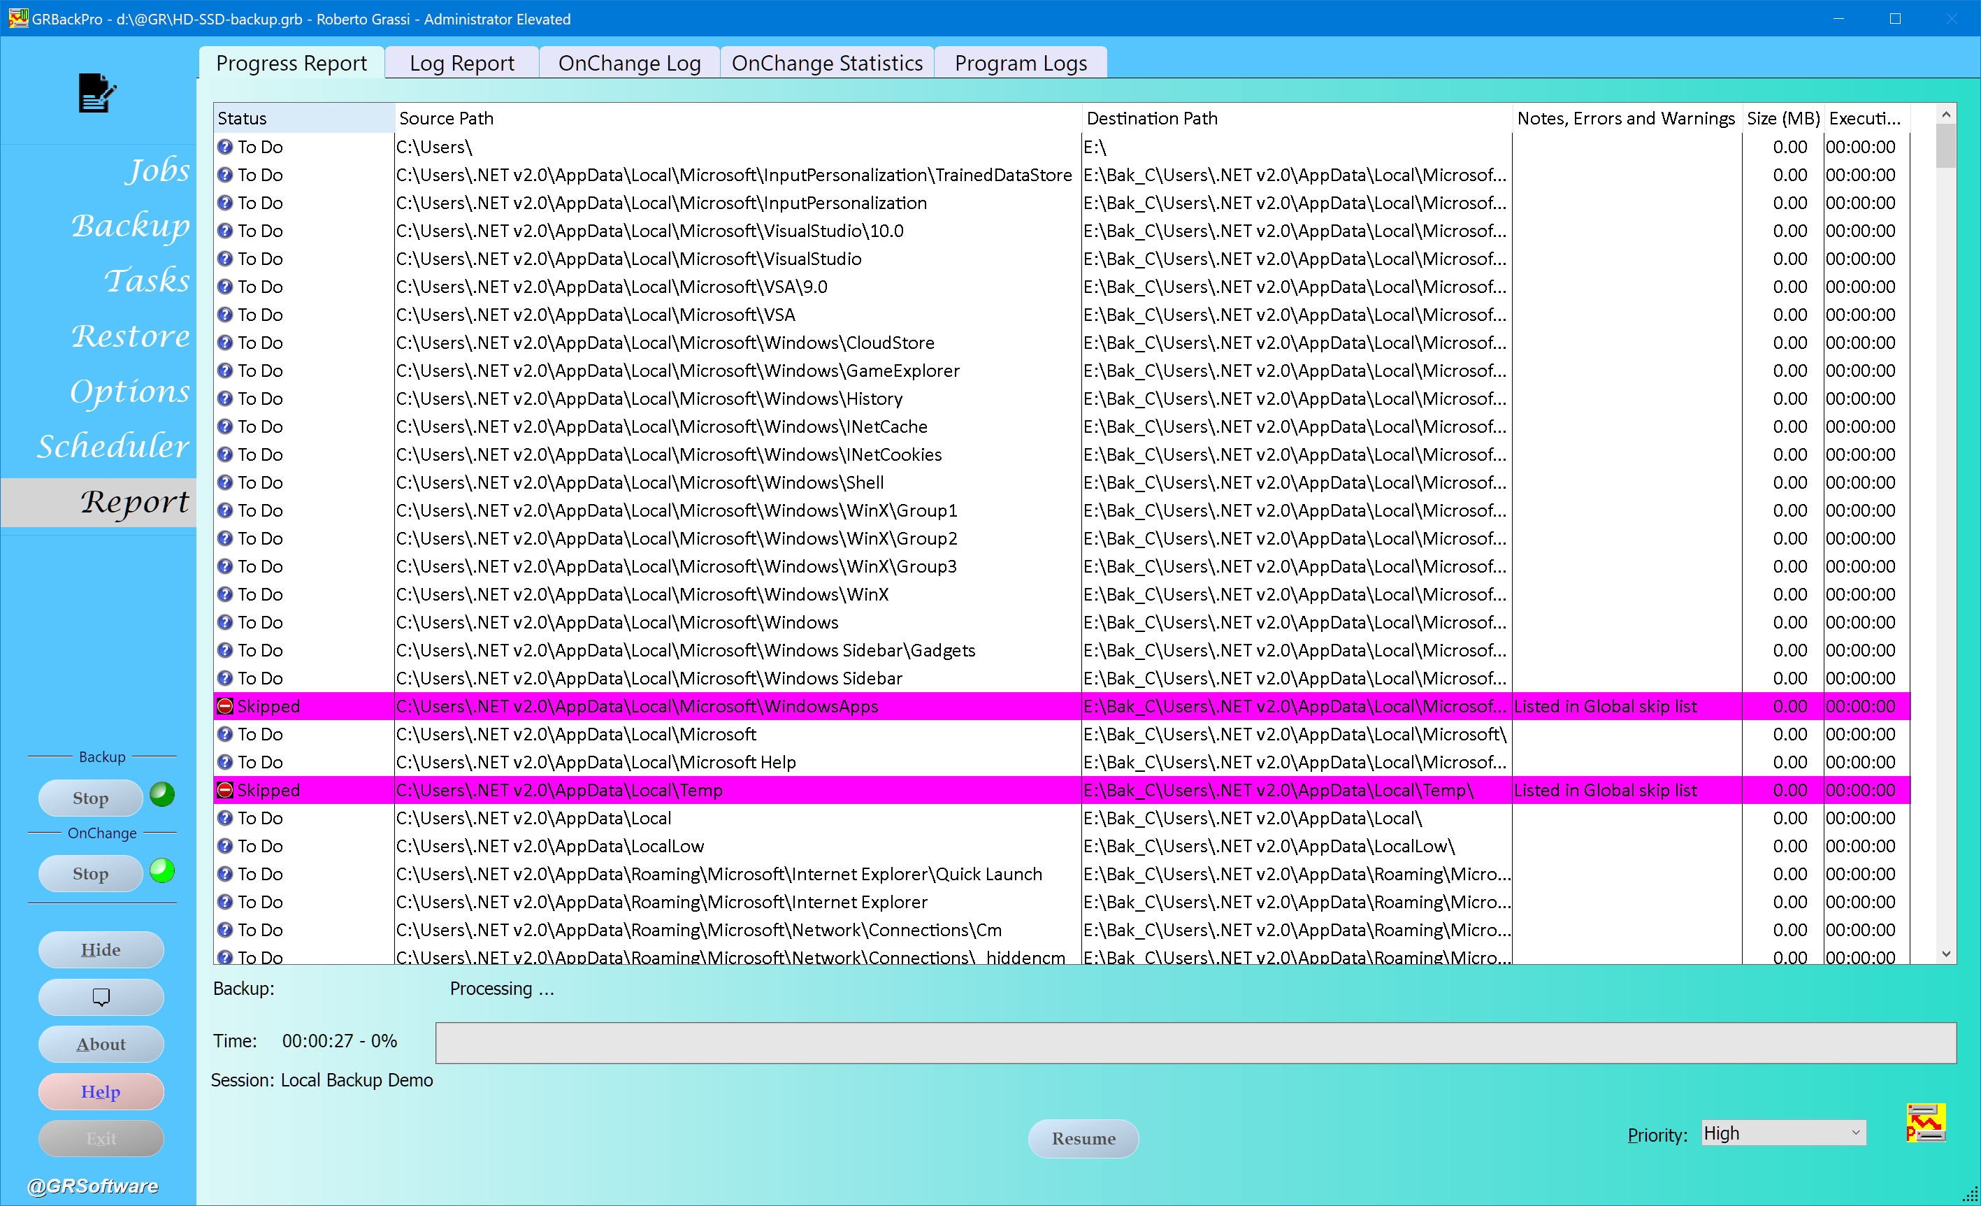Viewport: 1981px width, 1206px height.
Task: Click the blue question icon on C:\Users\ row
Action: [x=225, y=147]
